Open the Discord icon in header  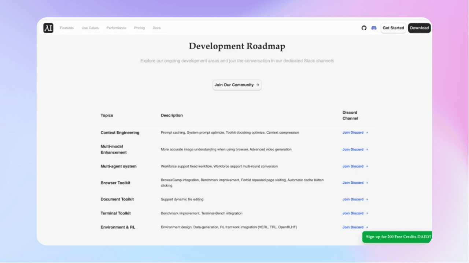374,28
